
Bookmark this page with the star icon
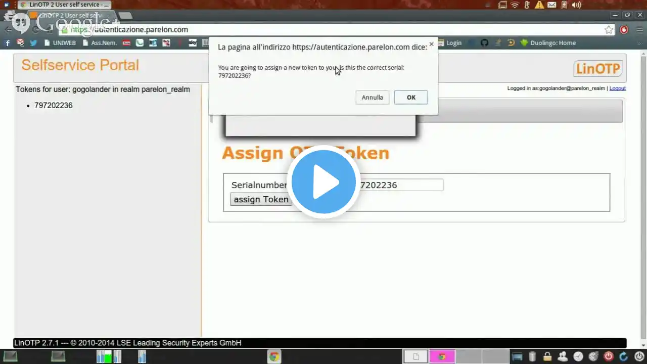pyautogui.click(x=609, y=30)
